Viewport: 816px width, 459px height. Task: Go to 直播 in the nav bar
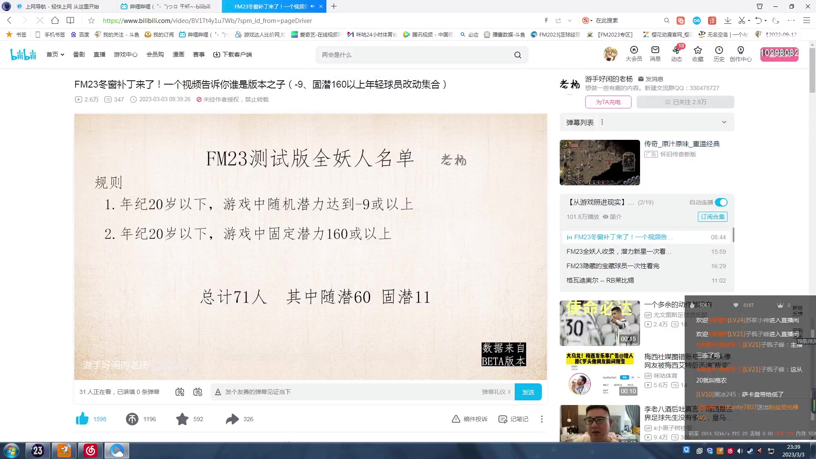coord(99,54)
